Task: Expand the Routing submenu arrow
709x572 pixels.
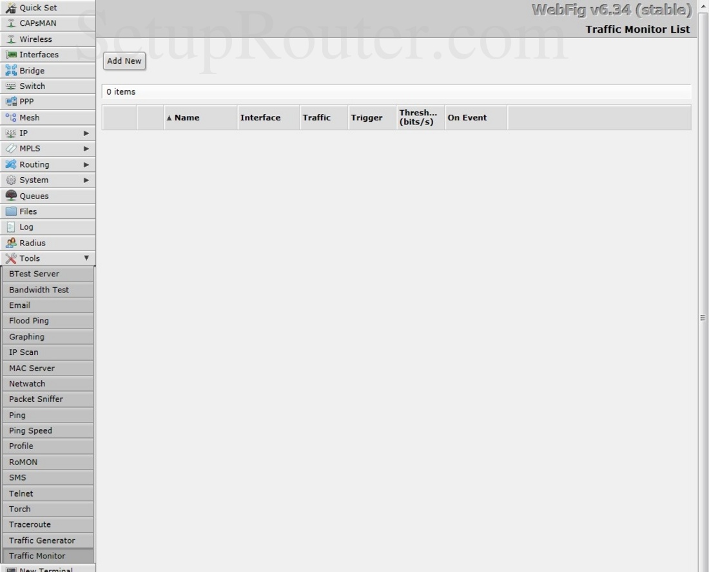Action: click(86, 165)
